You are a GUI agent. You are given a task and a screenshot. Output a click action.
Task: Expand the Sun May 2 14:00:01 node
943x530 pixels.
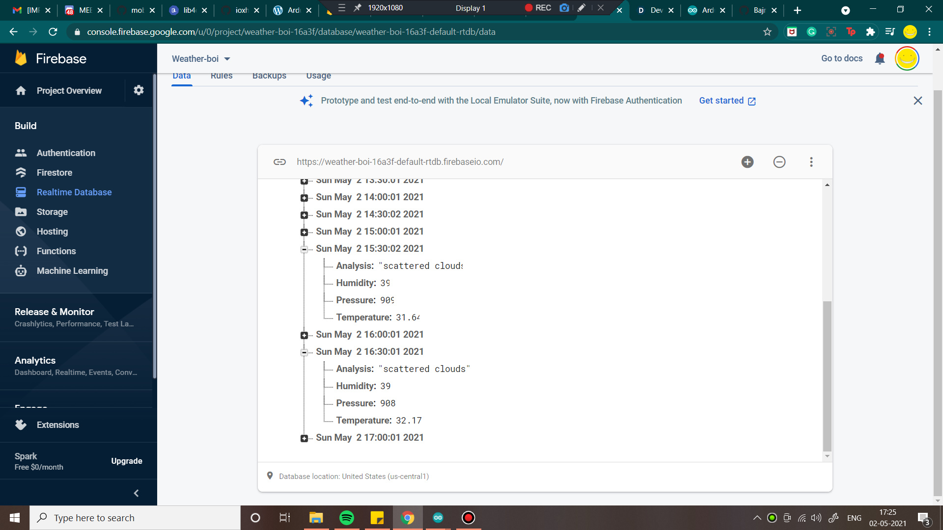click(x=304, y=198)
